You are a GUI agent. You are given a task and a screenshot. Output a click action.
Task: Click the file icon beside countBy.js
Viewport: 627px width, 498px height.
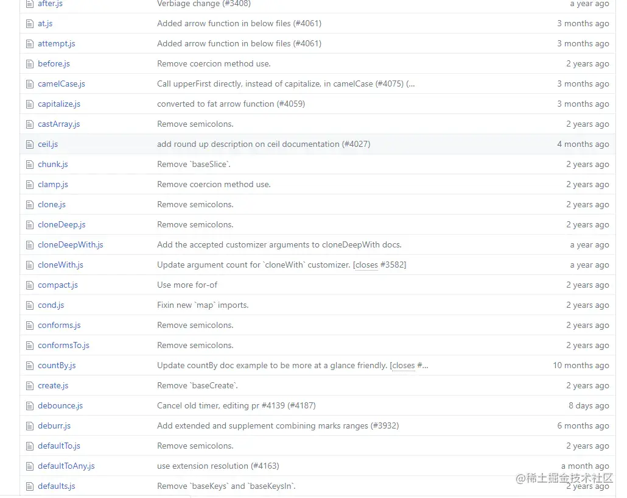point(30,366)
